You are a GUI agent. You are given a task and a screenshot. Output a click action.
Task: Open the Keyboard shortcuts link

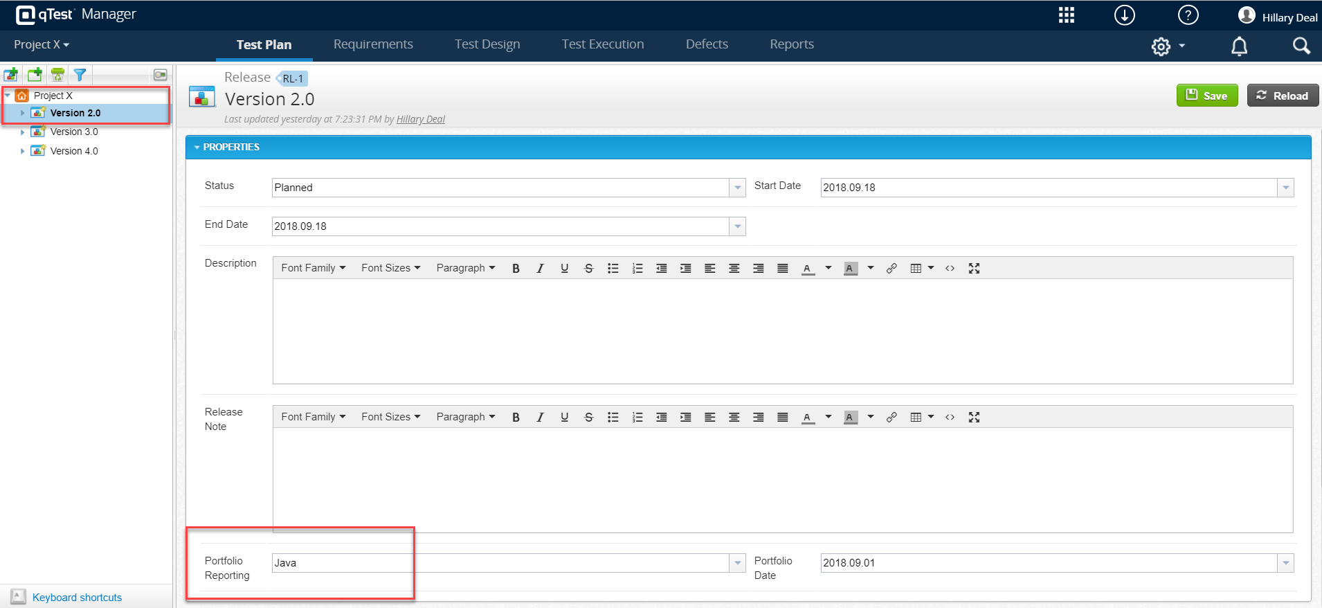tap(77, 598)
